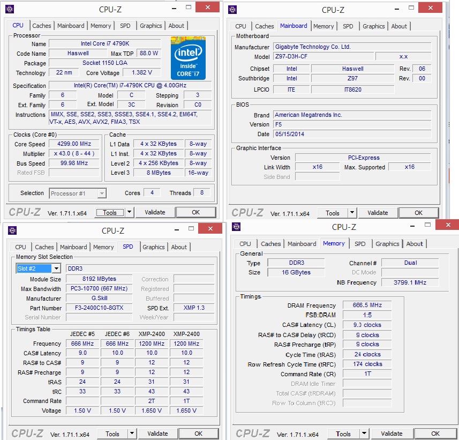459x440 pixels.
Task: Open Tools dropdown arrow in SPD window
Action: tap(132, 433)
